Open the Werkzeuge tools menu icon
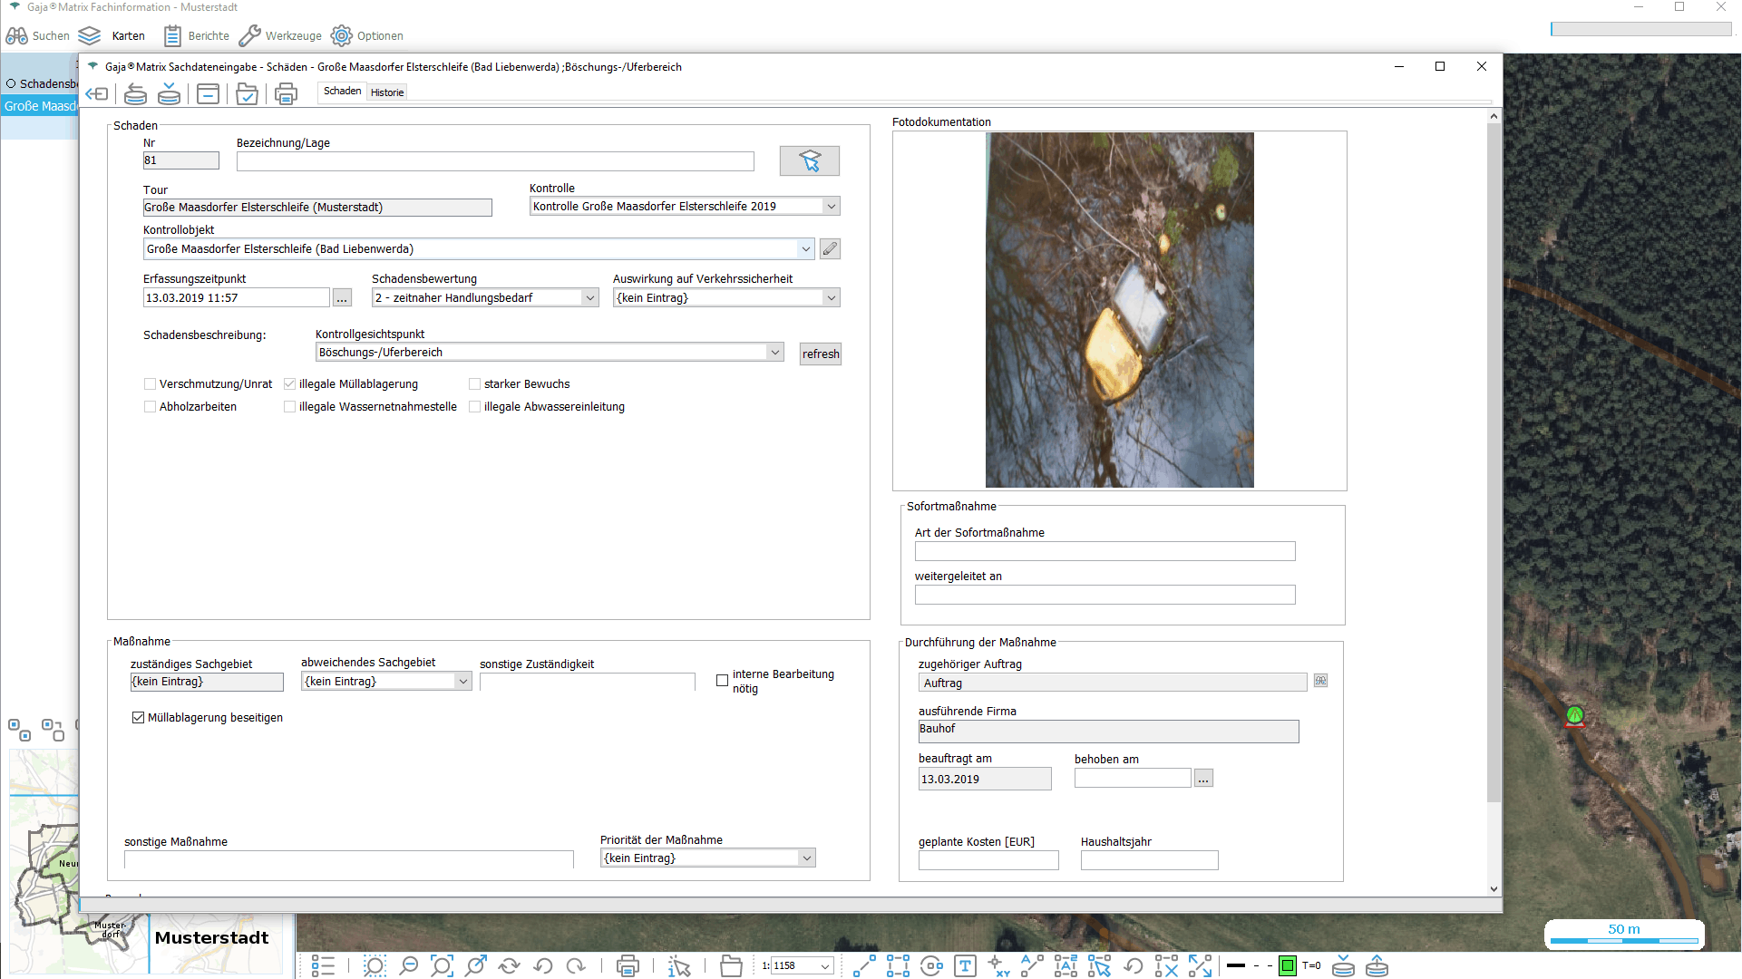The width and height of the screenshot is (1742, 979). pos(250,36)
